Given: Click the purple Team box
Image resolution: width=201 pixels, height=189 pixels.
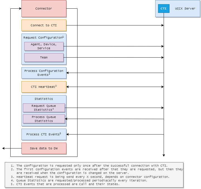Looking at the screenshot, I should tap(44, 58).
